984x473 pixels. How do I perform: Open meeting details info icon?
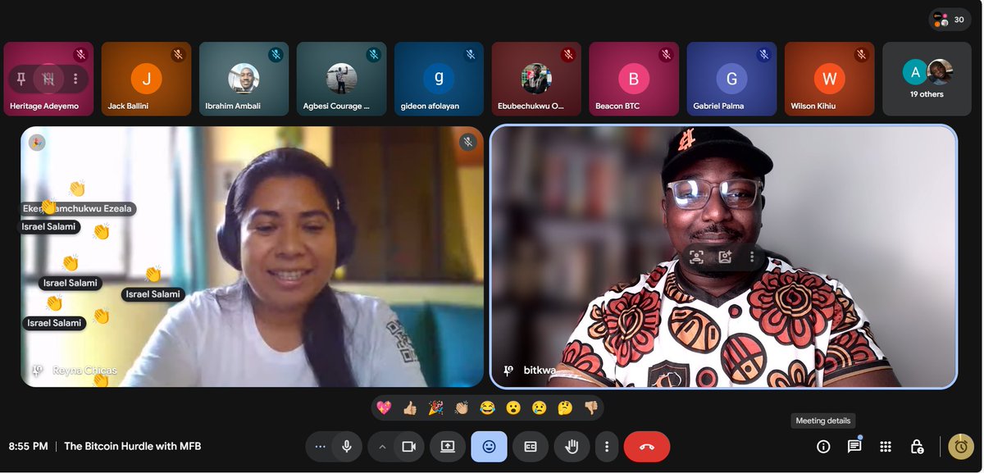[x=823, y=447]
